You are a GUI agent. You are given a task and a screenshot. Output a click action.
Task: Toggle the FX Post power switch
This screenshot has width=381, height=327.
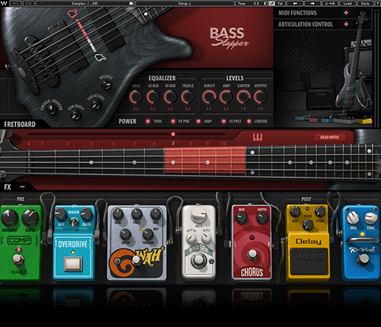[x=223, y=122]
